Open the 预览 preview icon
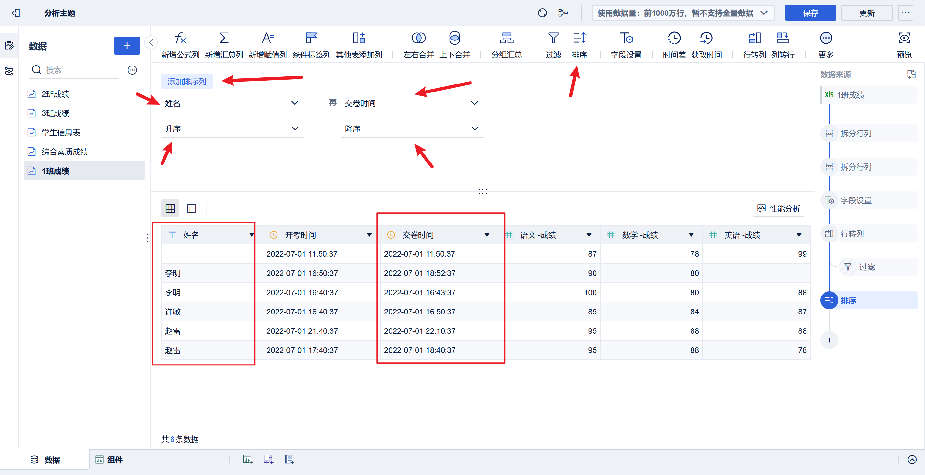 (x=904, y=38)
